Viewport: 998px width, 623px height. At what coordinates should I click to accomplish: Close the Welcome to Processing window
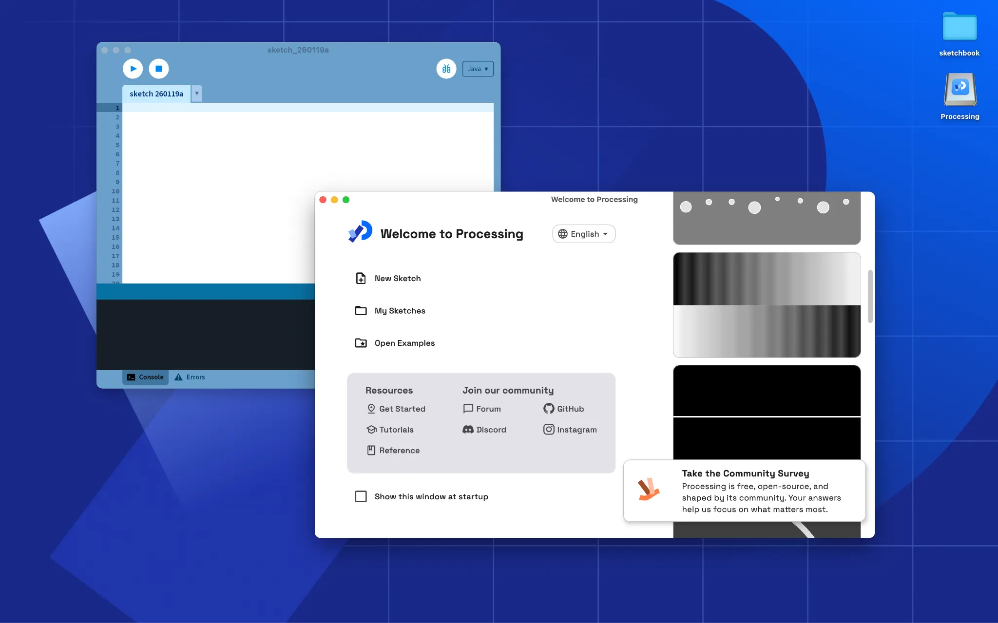(x=323, y=200)
